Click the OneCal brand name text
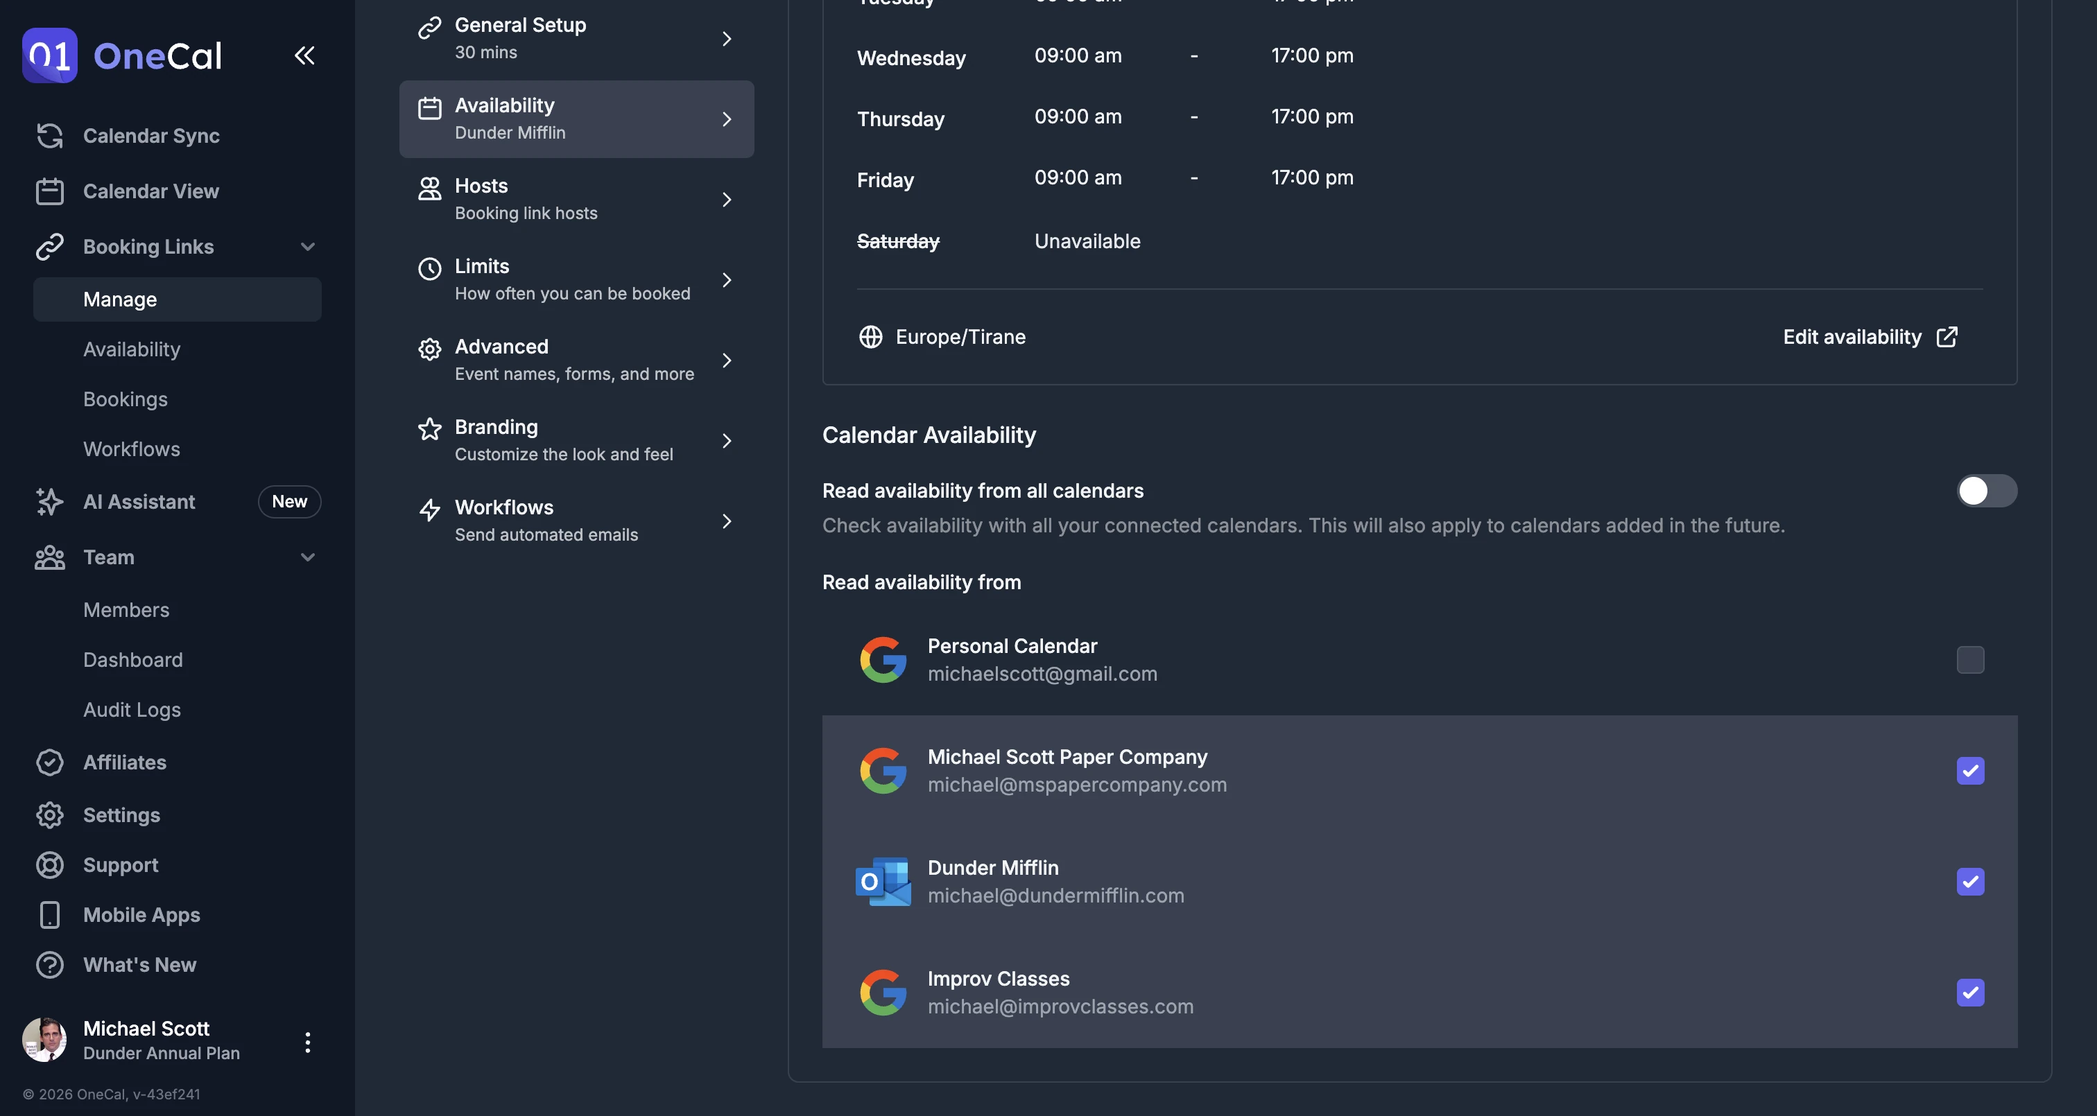Image resolution: width=2097 pixels, height=1116 pixels. 157,56
